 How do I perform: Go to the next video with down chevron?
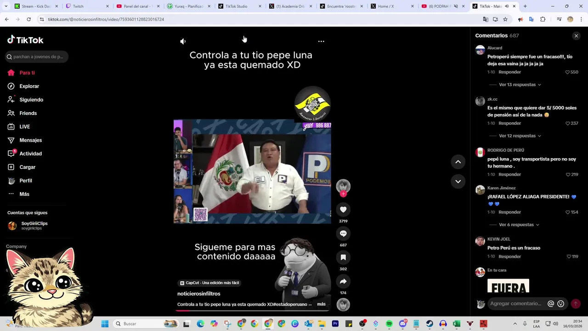[458, 182]
